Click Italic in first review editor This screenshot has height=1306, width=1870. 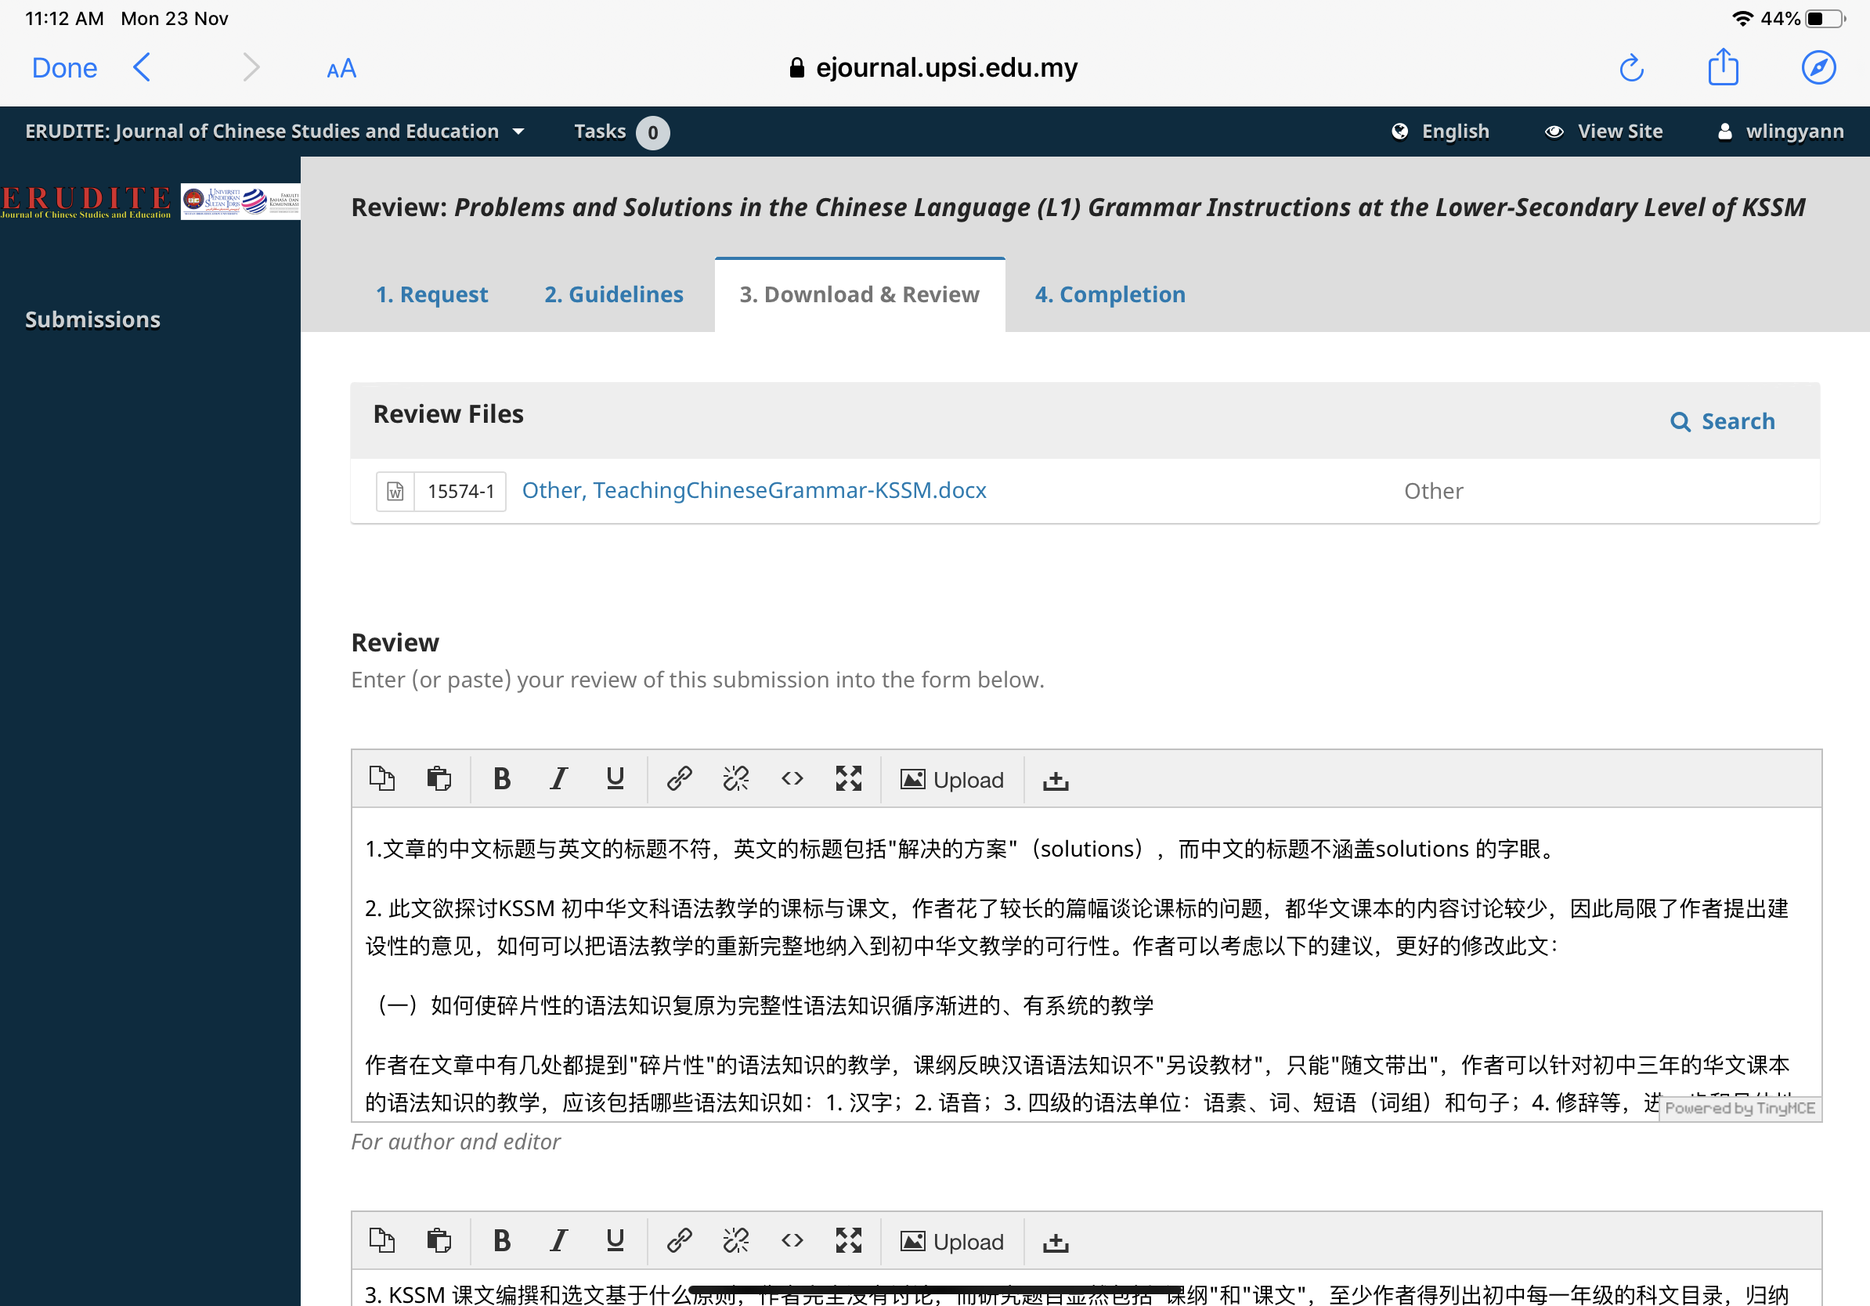tap(558, 779)
